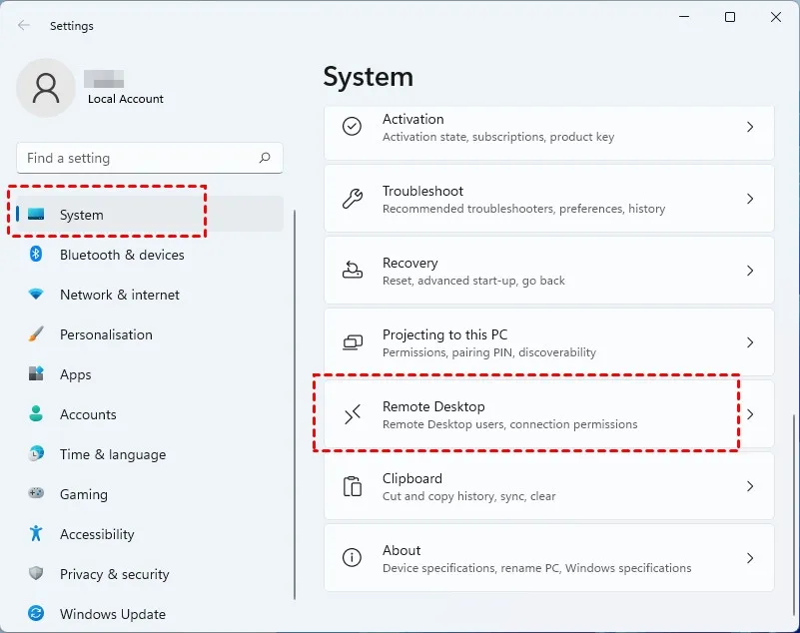Expand the About section chevron
The image size is (800, 633).
pyautogui.click(x=750, y=557)
